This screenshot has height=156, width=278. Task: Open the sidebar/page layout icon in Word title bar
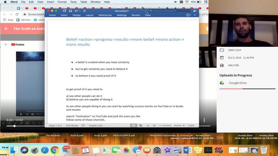(x=65, y=11)
